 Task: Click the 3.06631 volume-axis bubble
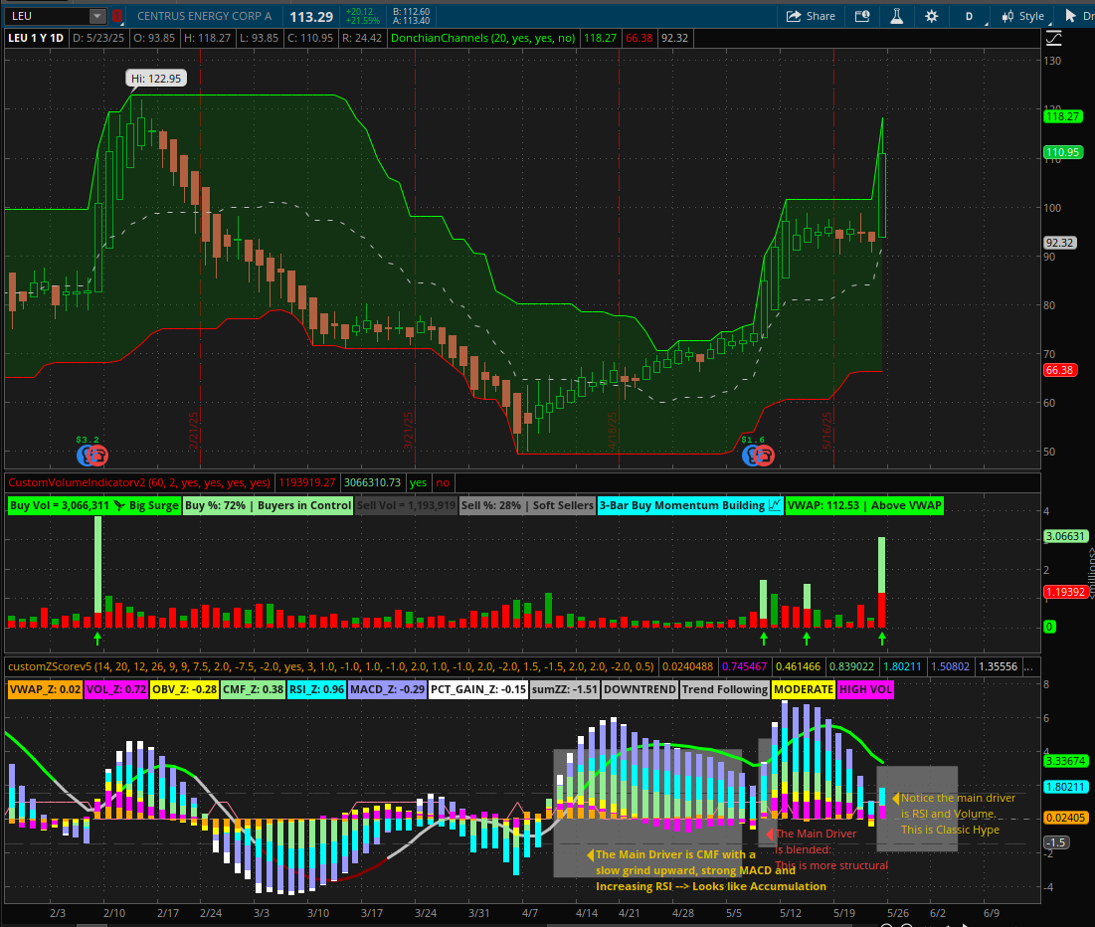[1066, 536]
